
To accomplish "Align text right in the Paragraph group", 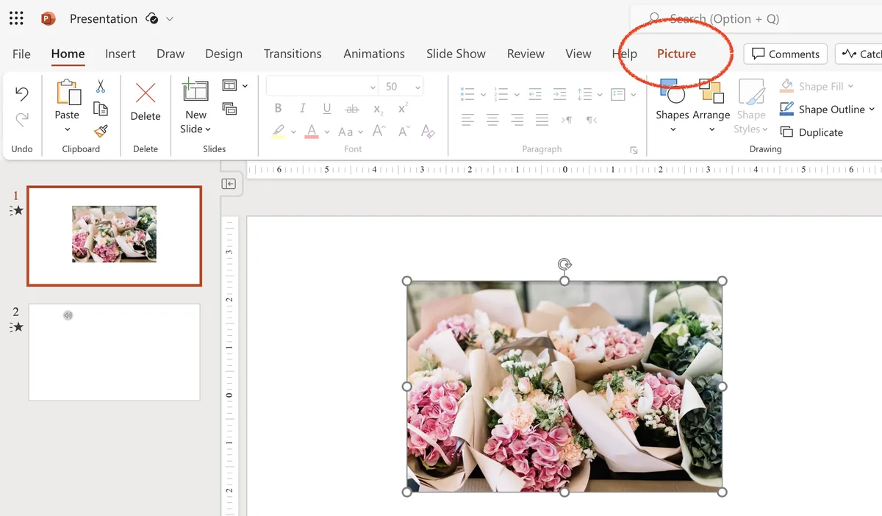I will tap(517, 120).
